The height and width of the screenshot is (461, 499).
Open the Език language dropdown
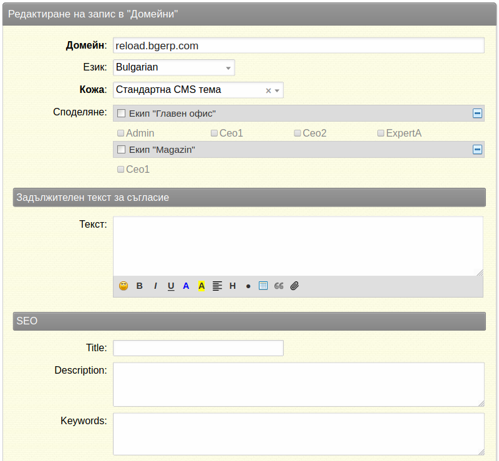pyautogui.click(x=174, y=67)
